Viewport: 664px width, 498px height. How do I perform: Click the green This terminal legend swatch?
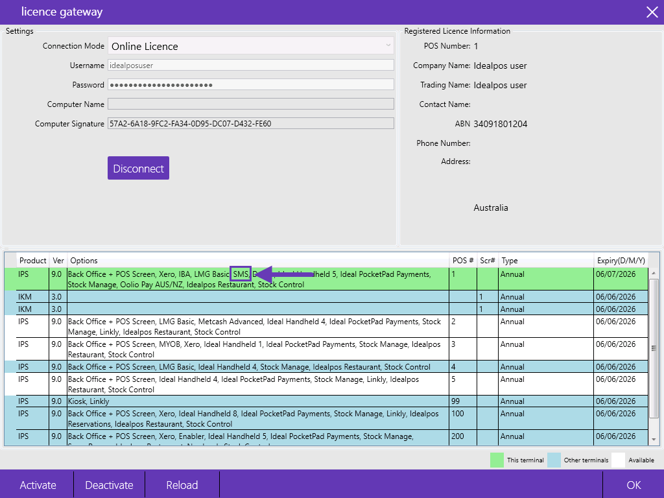(497, 460)
